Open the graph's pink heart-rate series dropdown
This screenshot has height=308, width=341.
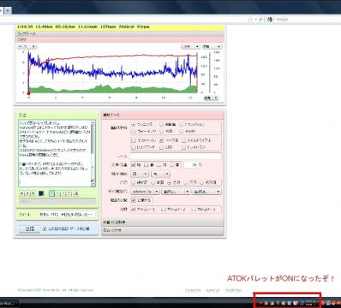190,46
